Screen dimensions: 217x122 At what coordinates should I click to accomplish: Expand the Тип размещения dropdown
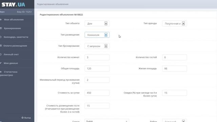coord(97,35)
